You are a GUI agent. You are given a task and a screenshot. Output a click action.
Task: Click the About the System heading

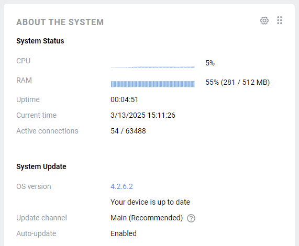60,22
